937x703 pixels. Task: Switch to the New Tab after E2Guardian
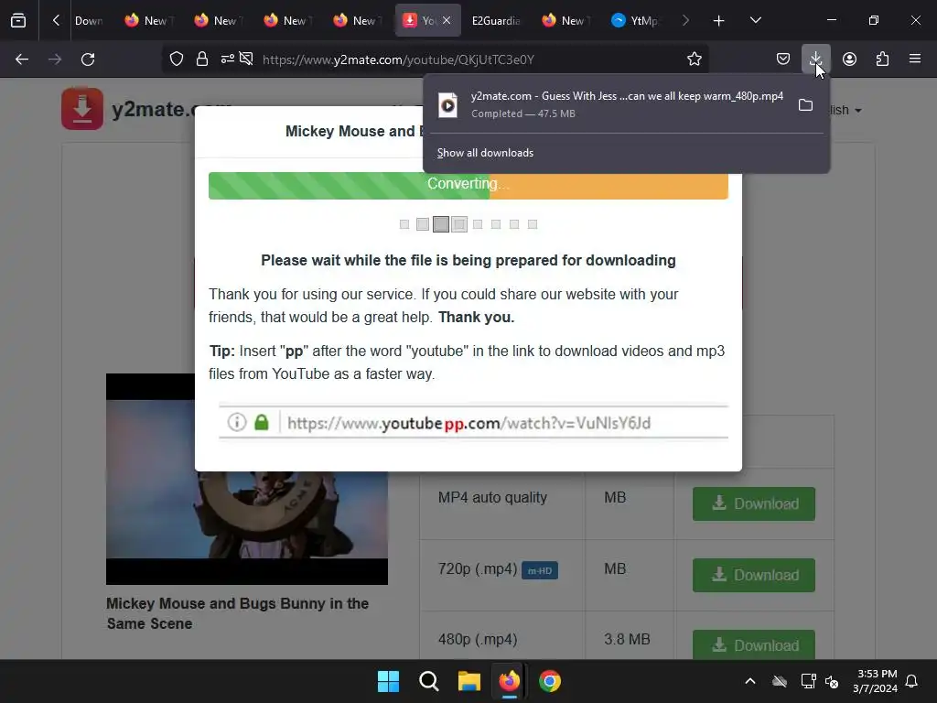[x=565, y=20]
